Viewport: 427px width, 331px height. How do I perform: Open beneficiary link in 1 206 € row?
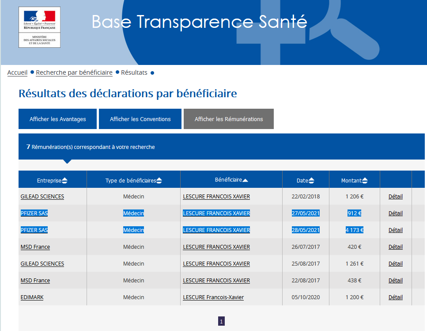pyautogui.click(x=216, y=196)
